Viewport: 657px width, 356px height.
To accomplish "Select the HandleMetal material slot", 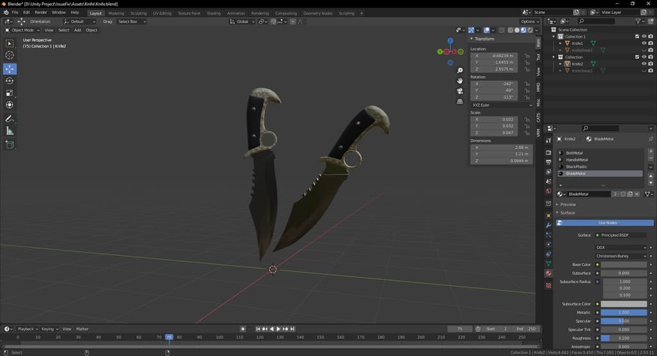I will tap(577, 160).
